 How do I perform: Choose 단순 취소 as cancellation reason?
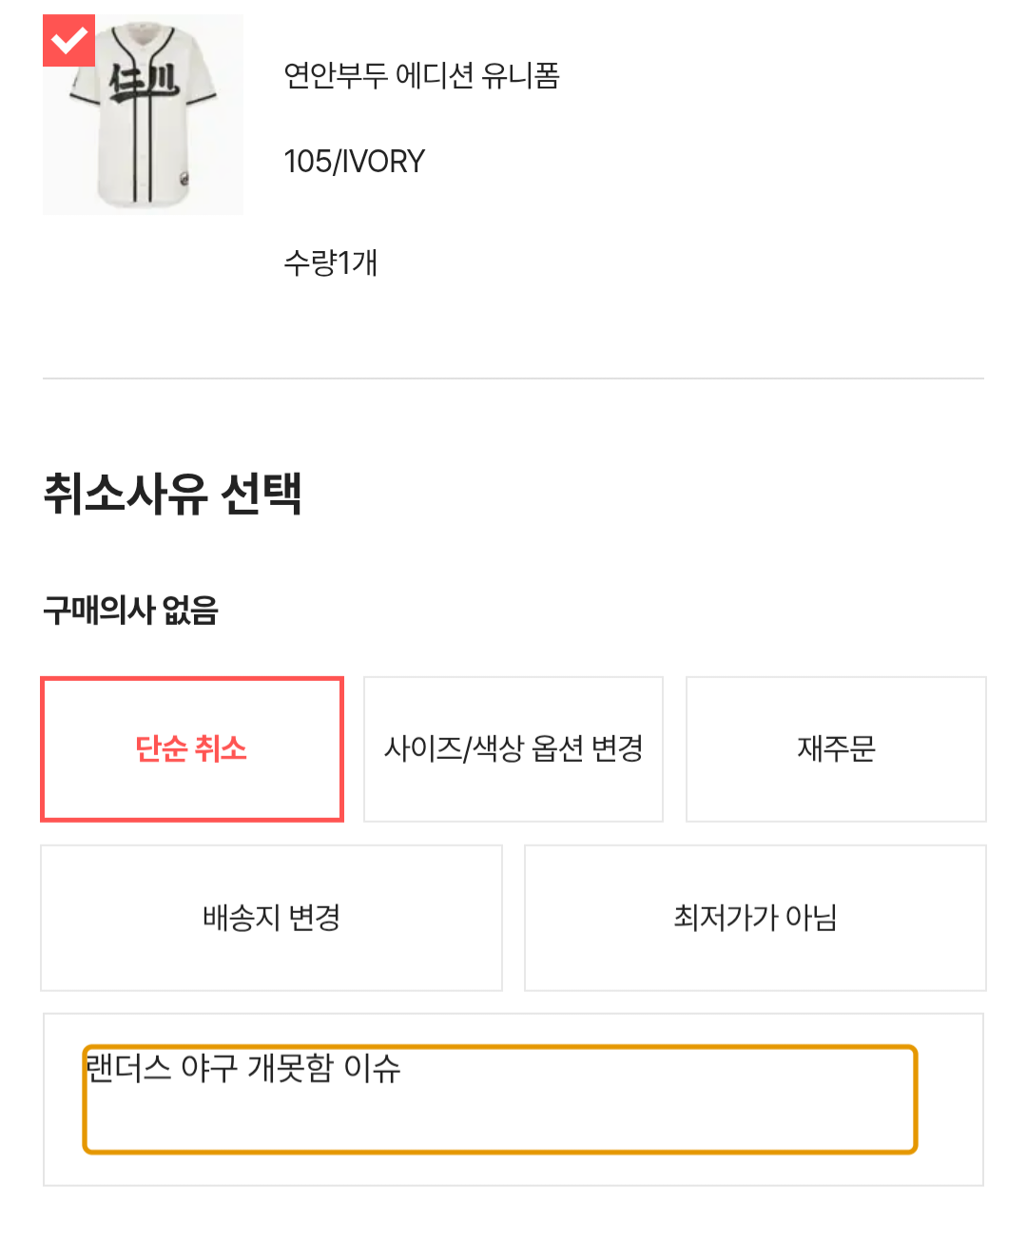191,749
